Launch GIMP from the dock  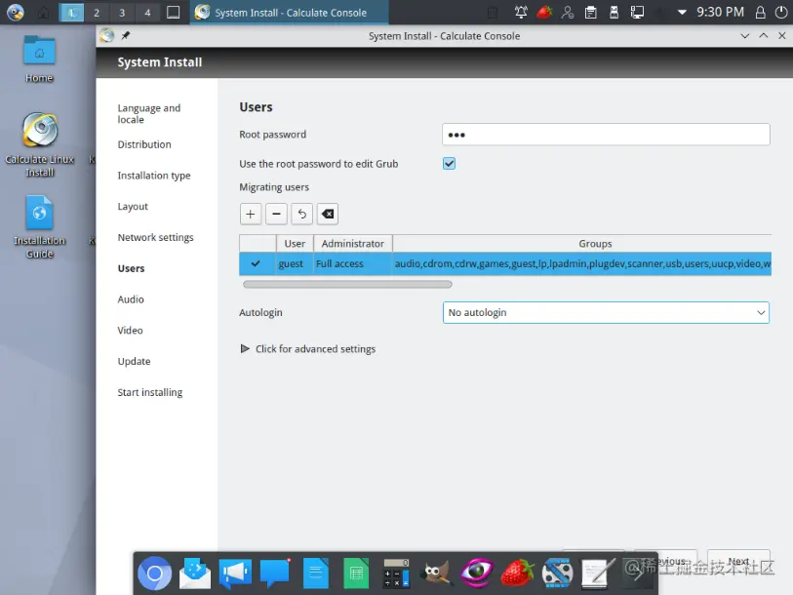pos(436,574)
